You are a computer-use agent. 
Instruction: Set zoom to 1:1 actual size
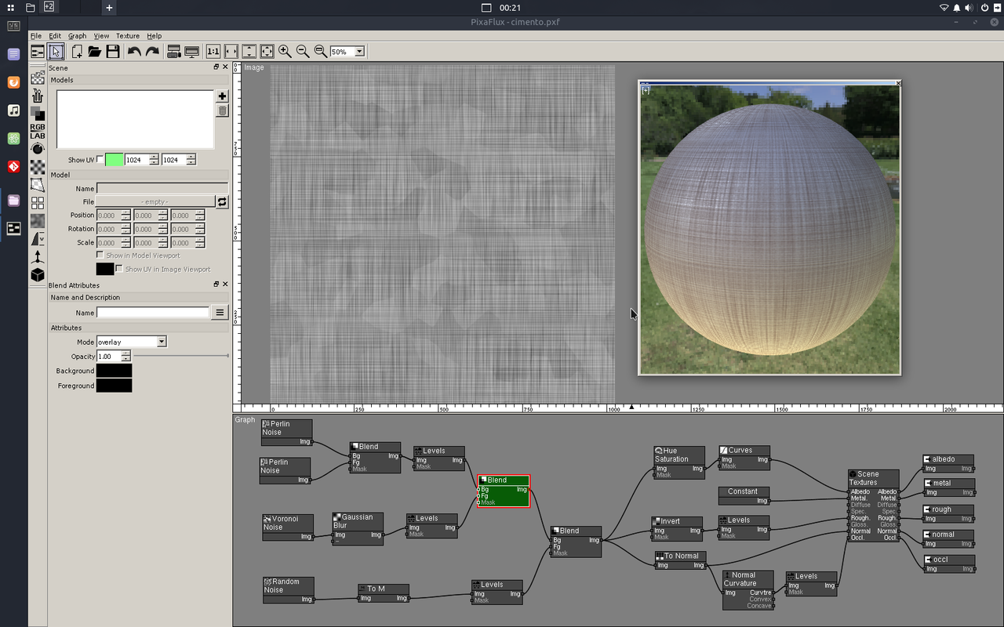(213, 52)
